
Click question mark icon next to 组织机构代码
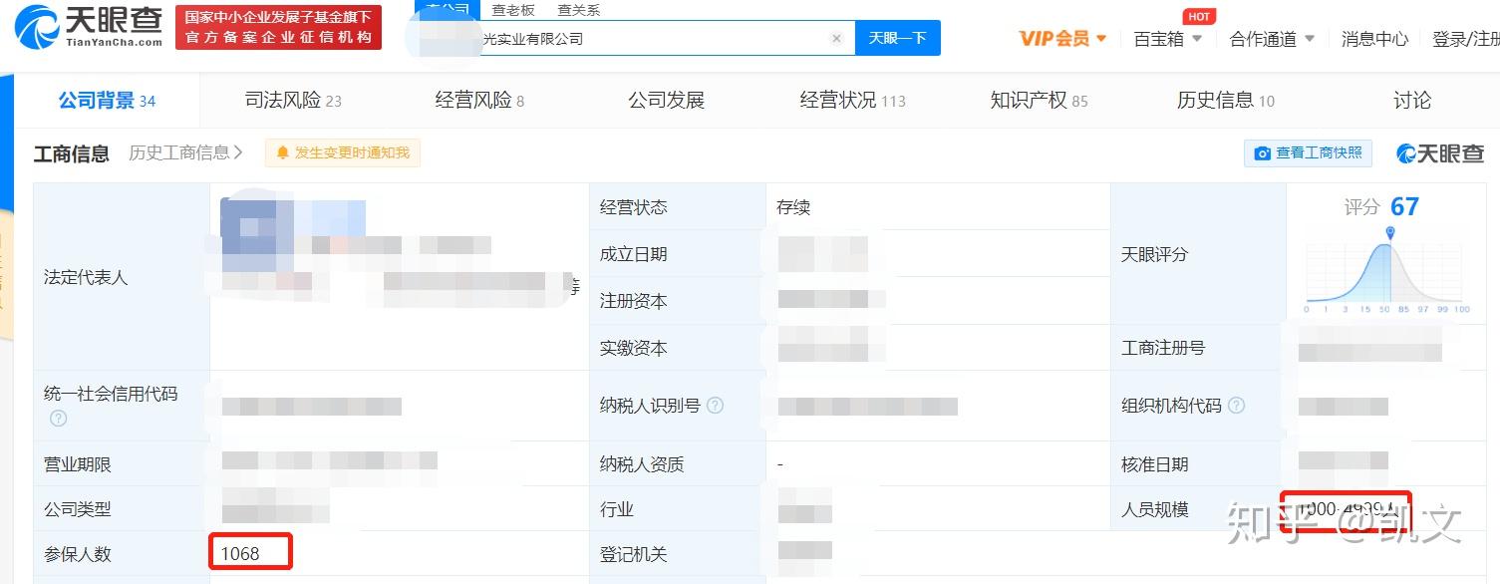1237,406
